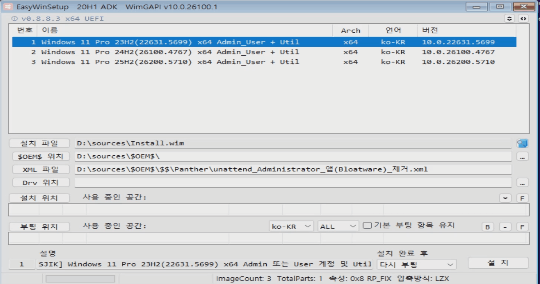540x284 pixels.
Task: Sort by the 언어 column header
Action: (x=393, y=30)
